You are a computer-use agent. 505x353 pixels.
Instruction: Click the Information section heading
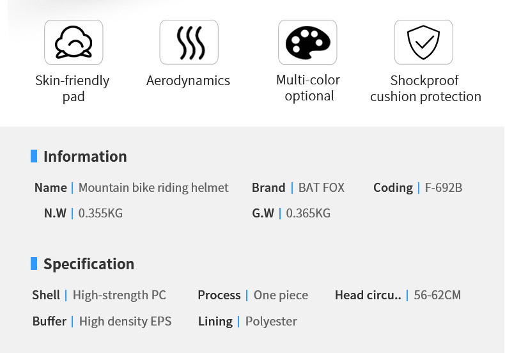point(85,157)
